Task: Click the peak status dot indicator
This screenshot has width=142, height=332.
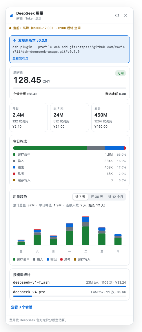Action: [x=10, y=28]
